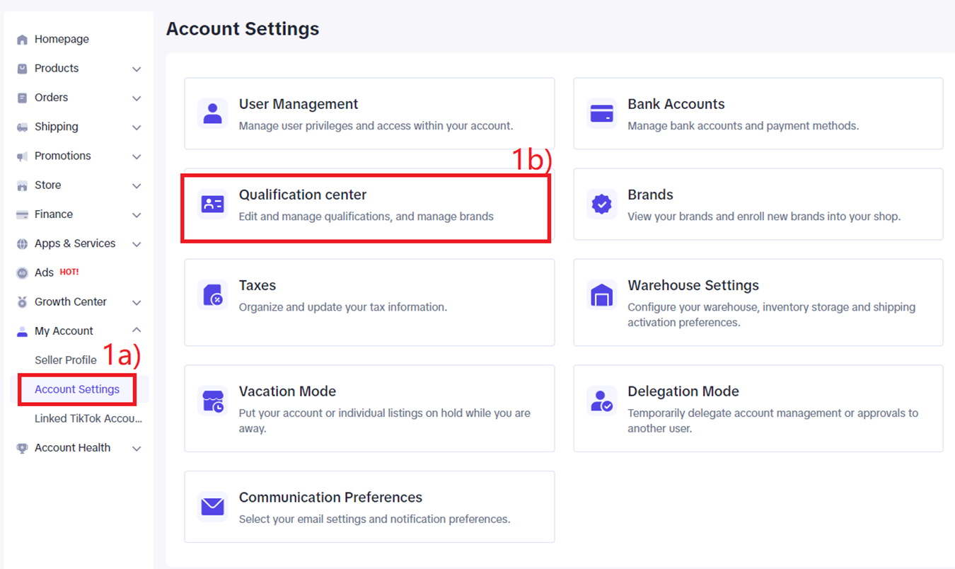Click the User Management person icon
Image resolution: width=955 pixels, height=569 pixels.
click(x=212, y=113)
